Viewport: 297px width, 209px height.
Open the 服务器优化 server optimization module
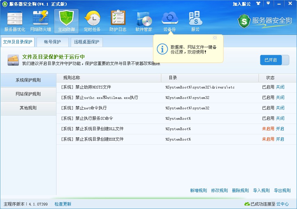pyautogui.click(x=15, y=22)
